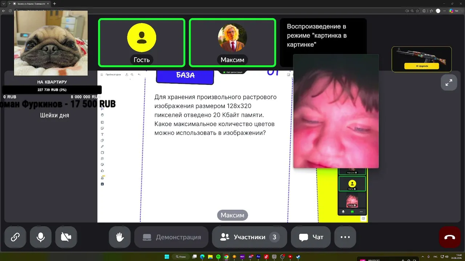Select the sticker palette tool
The height and width of the screenshot is (261, 465).
point(102,165)
